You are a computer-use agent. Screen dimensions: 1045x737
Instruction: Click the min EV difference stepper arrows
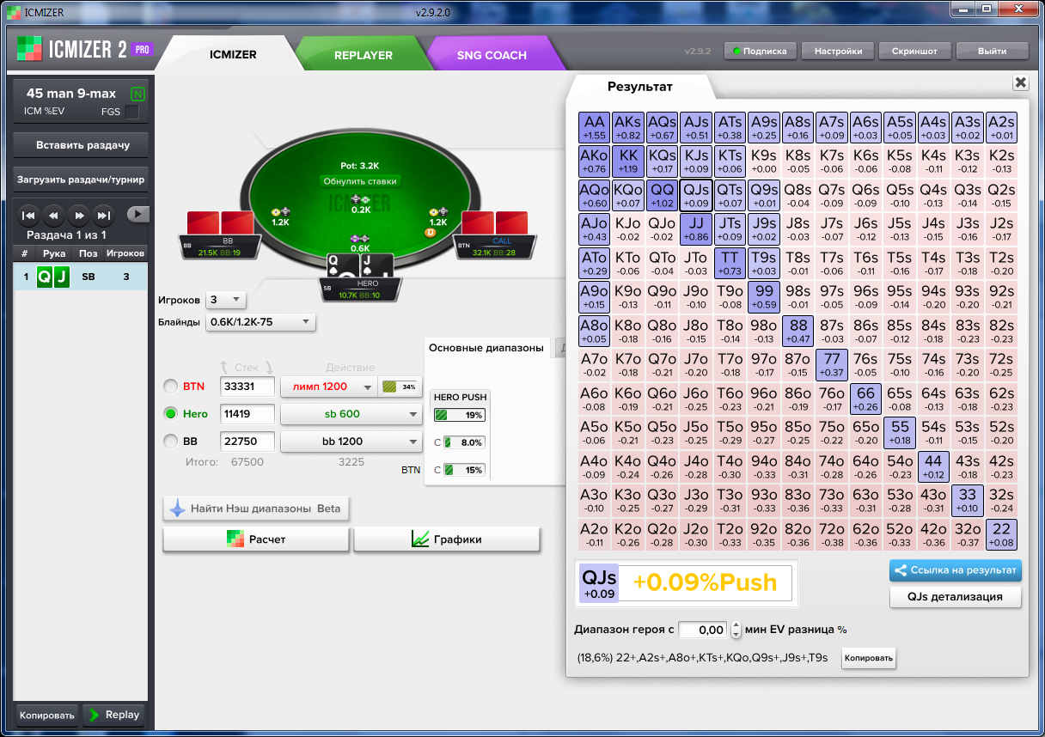coord(736,630)
